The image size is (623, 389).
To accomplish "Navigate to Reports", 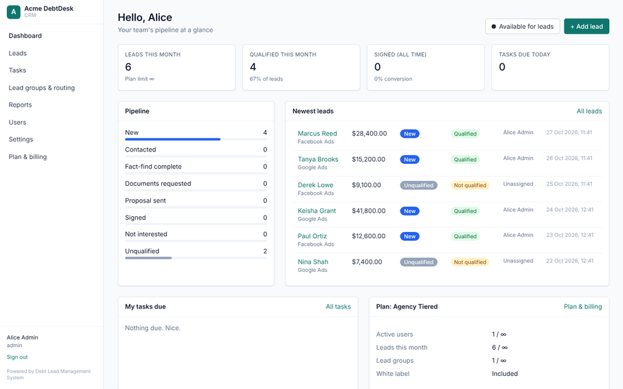I will click(20, 105).
